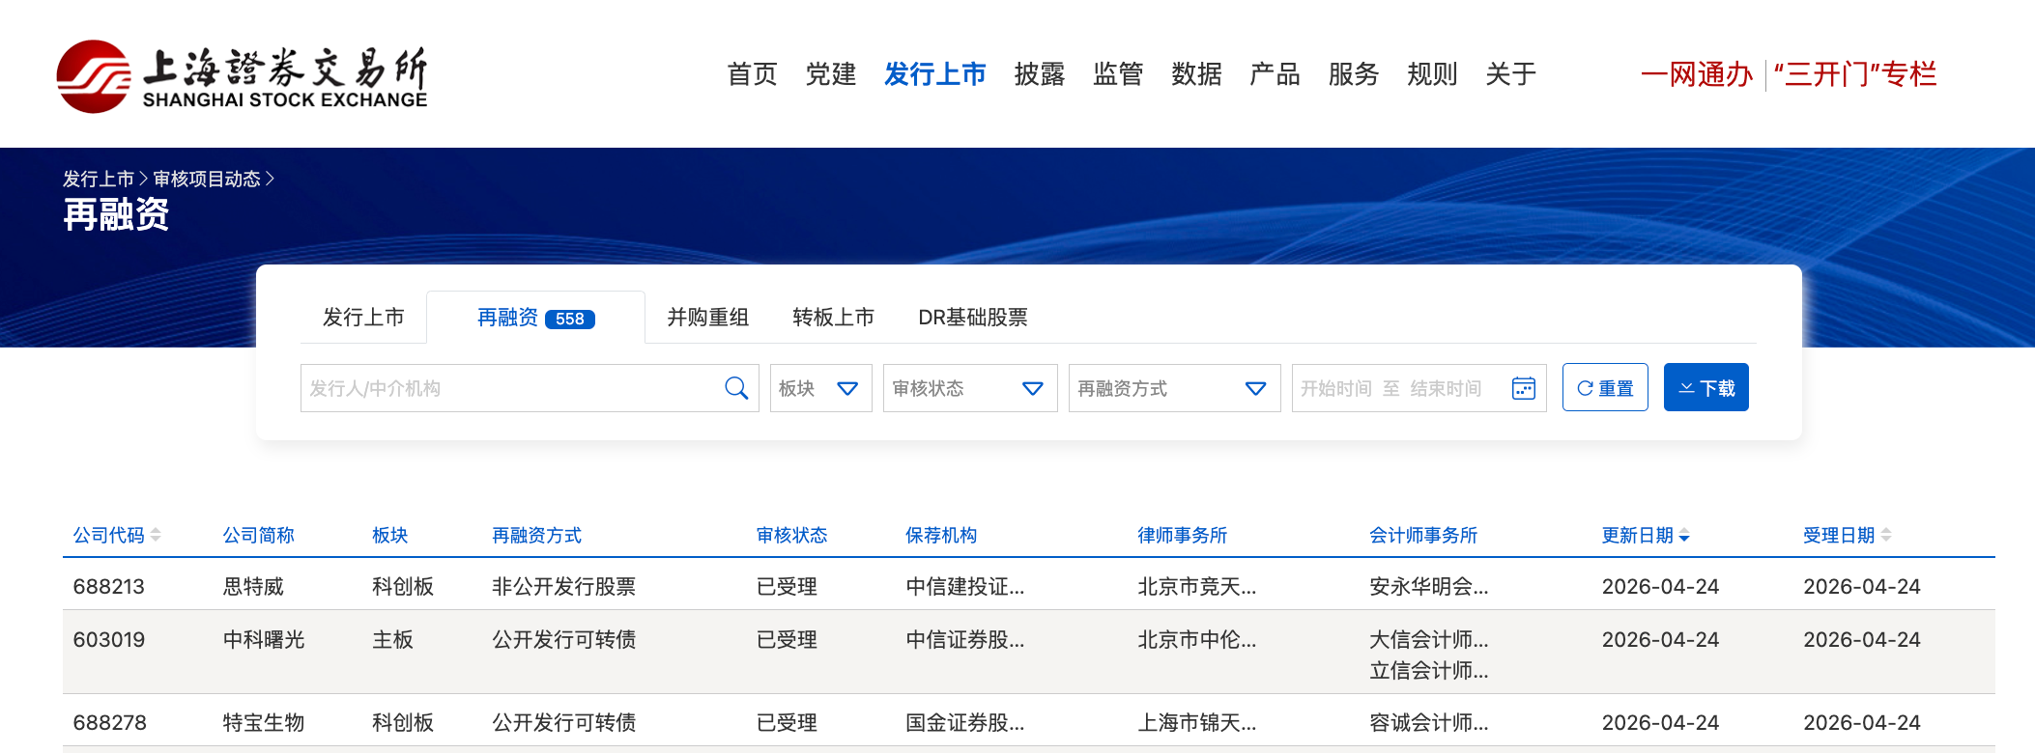The image size is (2035, 753).
Task: Open the date range calendar icon
Action: click(x=1523, y=388)
